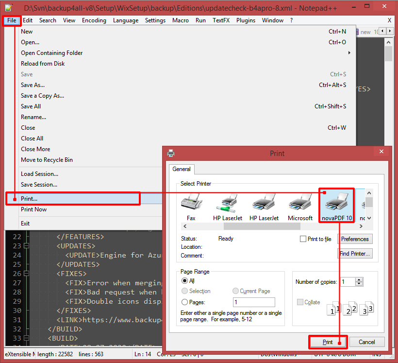This screenshot has width=398, height=363.
Task: Select the second HP LaserJet printer
Action: tap(264, 207)
